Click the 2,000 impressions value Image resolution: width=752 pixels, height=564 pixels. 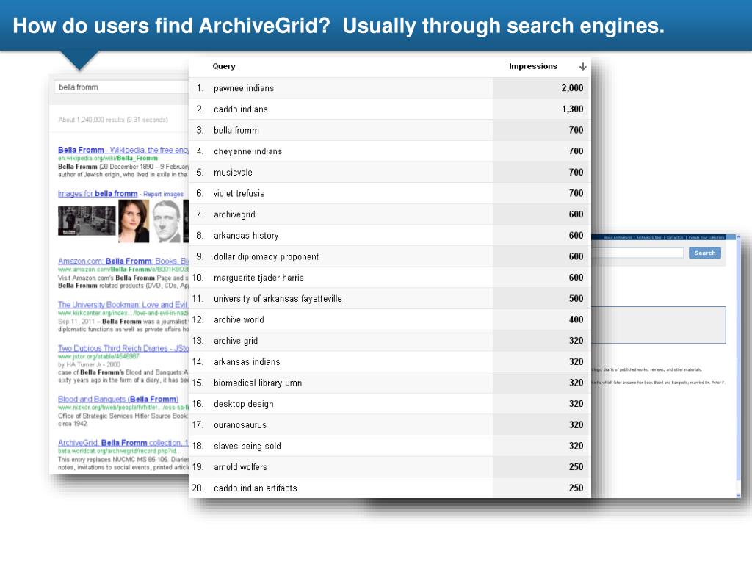pos(572,88)
